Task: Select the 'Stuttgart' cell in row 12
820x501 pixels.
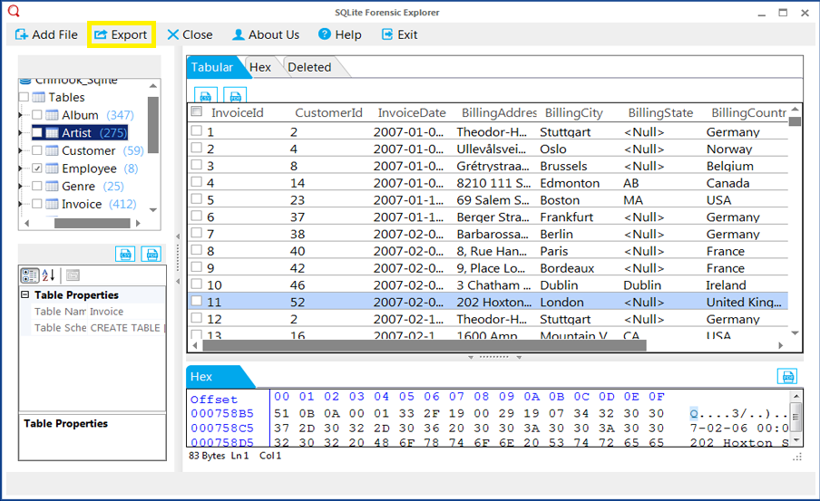Action: 565,319
